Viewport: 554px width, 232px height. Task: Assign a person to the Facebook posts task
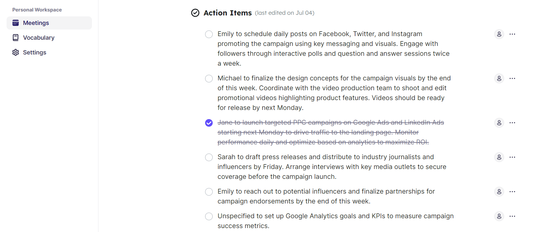(x=499, y=34)
